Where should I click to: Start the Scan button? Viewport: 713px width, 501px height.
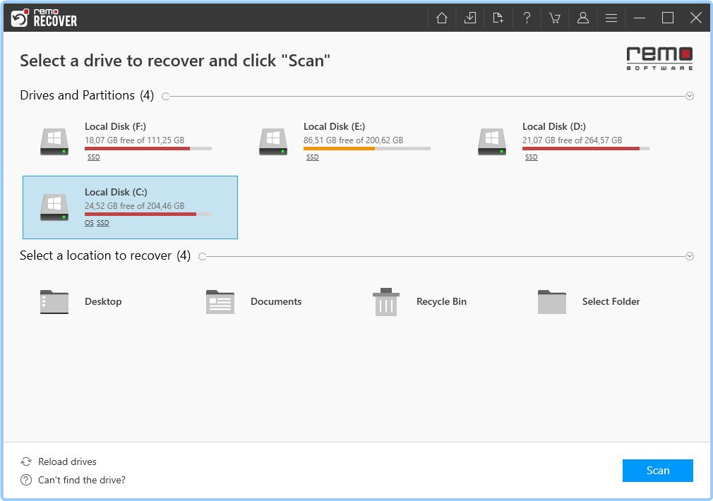click(657, 470)
